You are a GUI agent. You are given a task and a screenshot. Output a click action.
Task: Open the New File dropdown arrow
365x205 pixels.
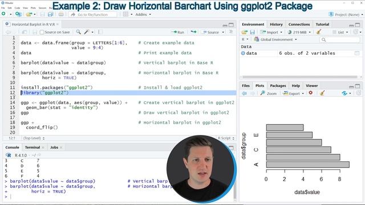tap(10, 14)
